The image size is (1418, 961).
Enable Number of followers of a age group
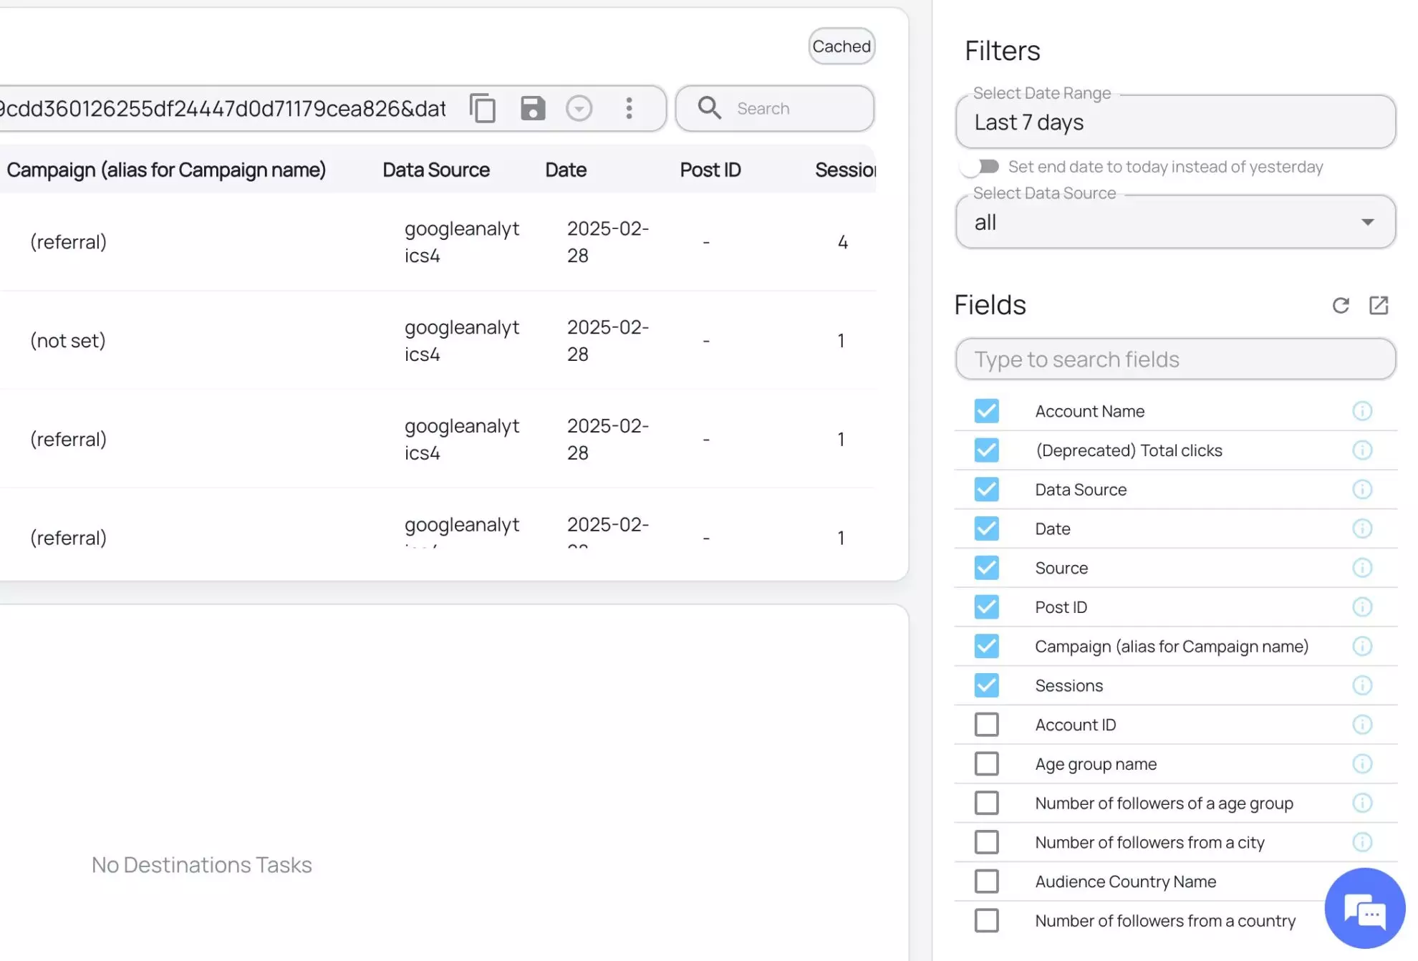pyautogui.click(x=986, y=803)
